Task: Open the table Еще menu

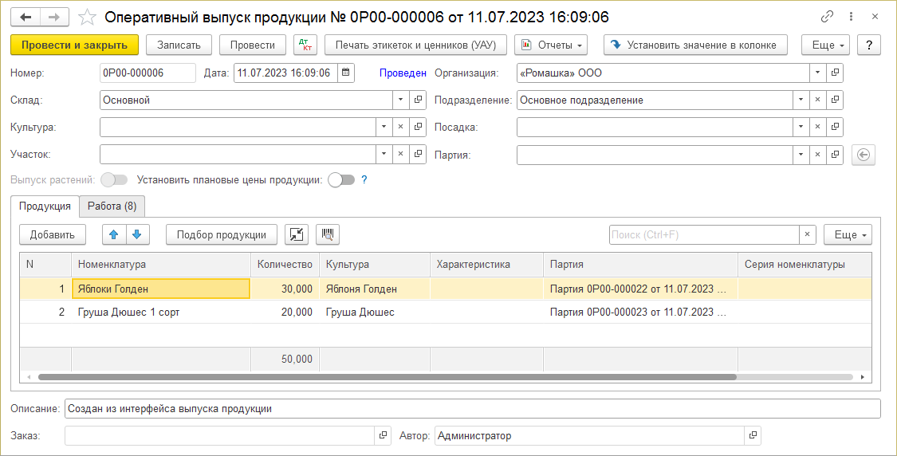Action: click(848, 234)
